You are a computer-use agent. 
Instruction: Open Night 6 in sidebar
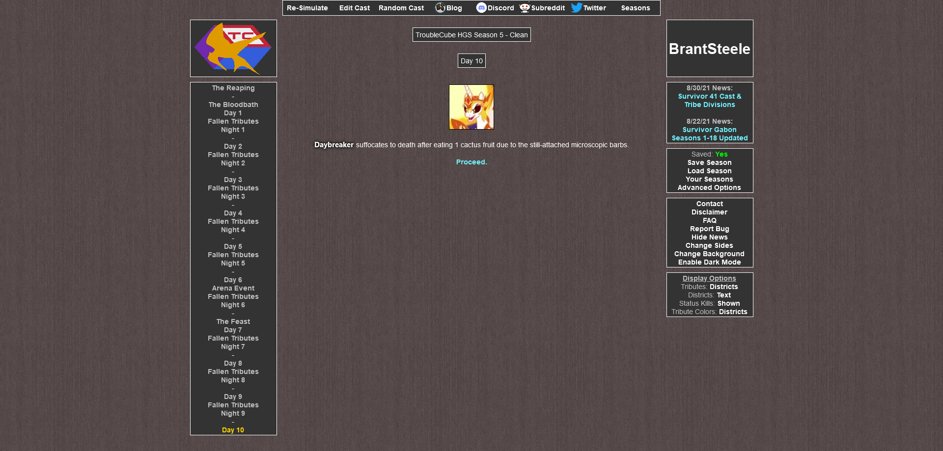coord(233,305)
